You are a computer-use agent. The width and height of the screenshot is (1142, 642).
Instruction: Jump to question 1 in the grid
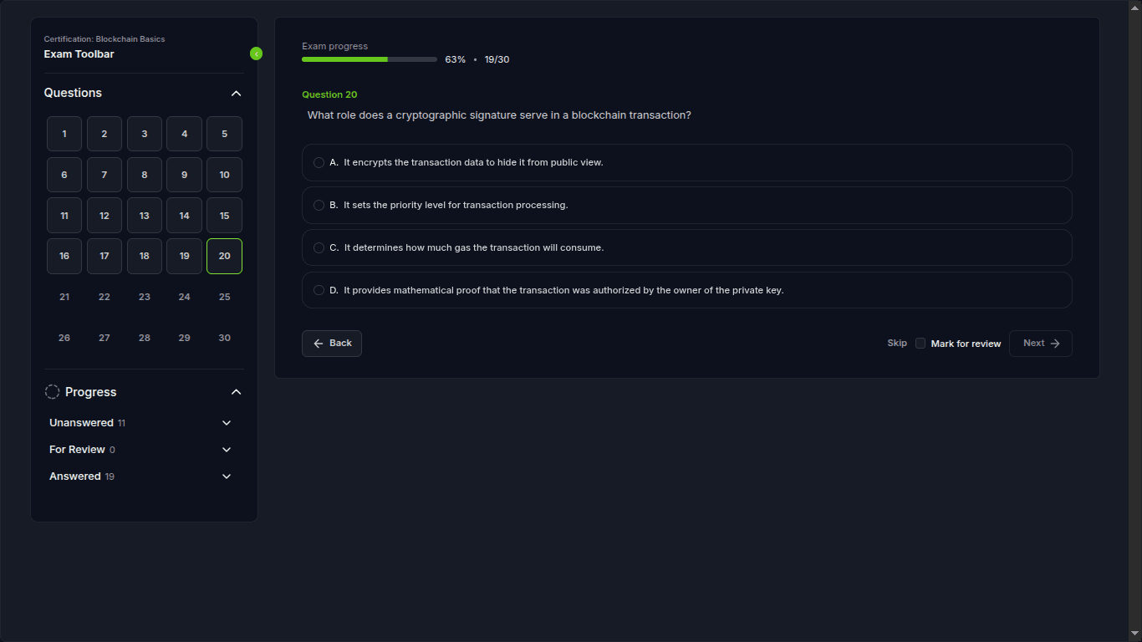tap(64, 134)
